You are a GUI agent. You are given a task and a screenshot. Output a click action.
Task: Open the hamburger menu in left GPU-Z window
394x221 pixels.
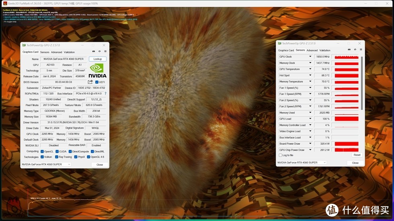point(105,51)
